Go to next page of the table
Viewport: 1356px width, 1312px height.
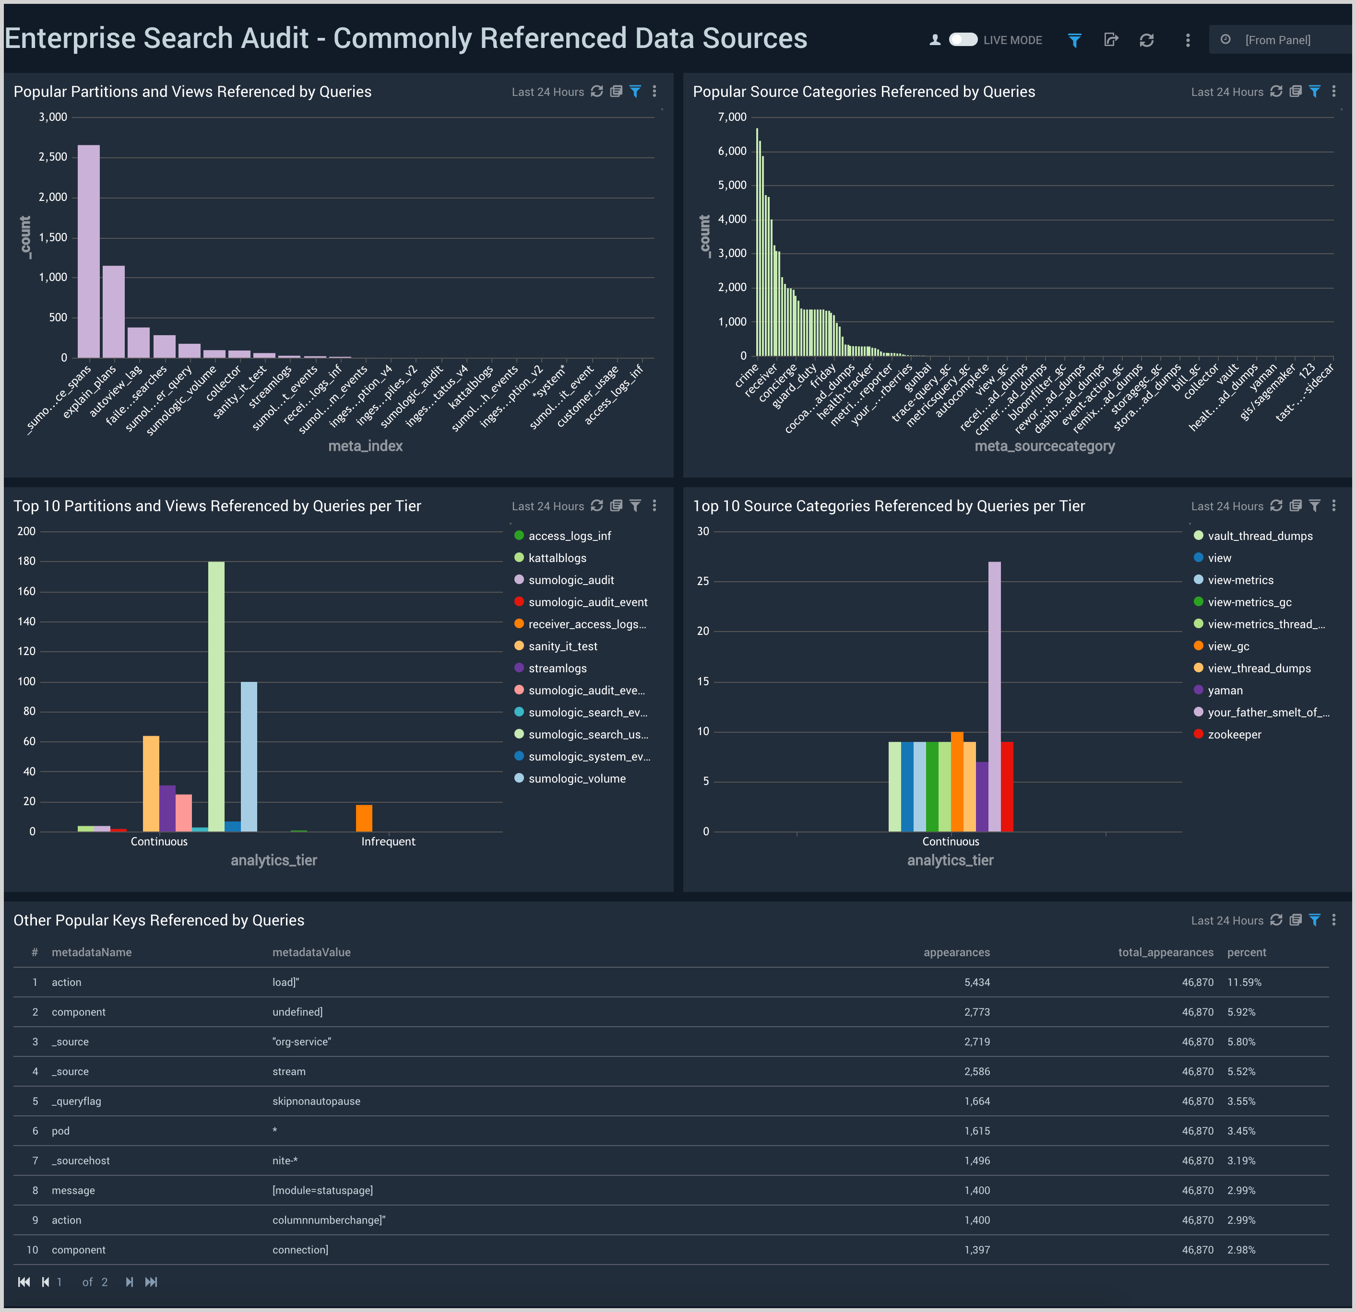coord(130,1282)
